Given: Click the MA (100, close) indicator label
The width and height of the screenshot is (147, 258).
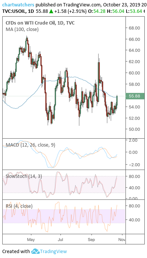Looking at the screenshot, I should [x=22, y=29].
